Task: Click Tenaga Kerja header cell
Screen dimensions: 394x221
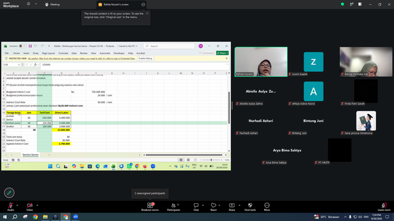Action: tap(14, 113)
